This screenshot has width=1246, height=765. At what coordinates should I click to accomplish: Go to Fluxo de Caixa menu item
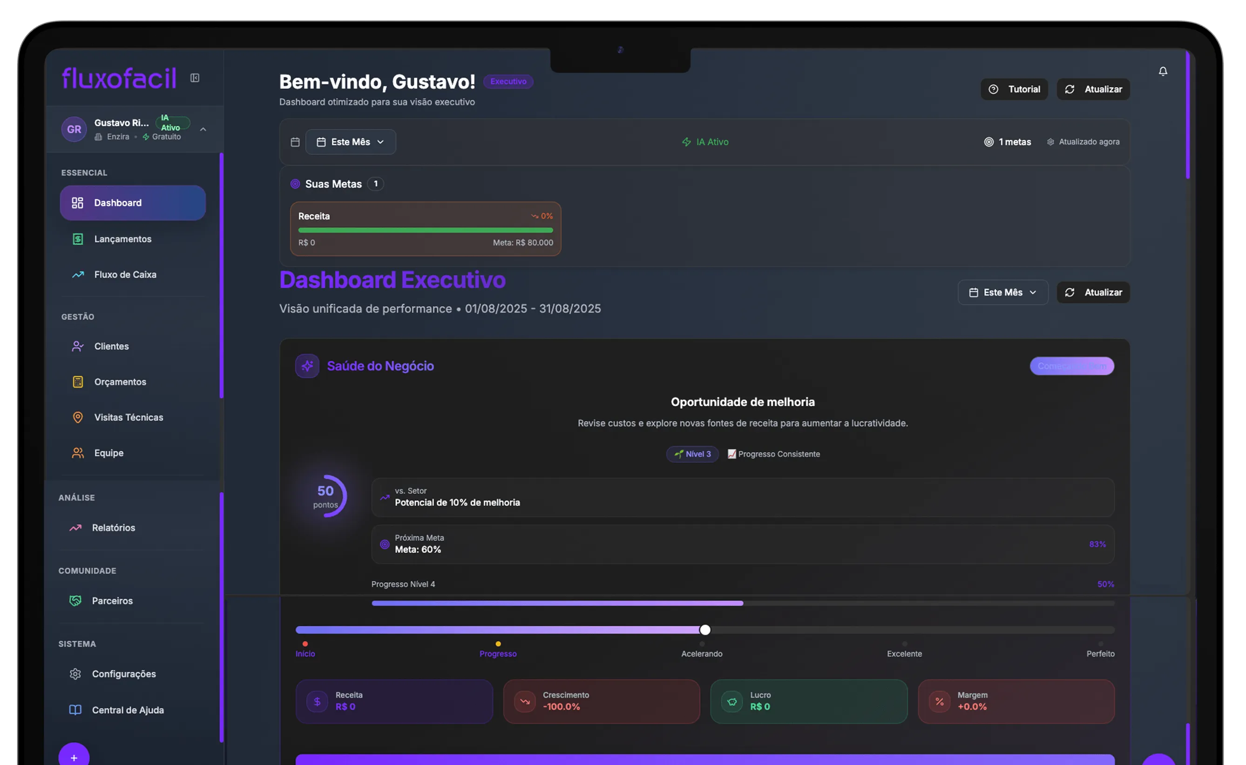click(x=125, y=275)
